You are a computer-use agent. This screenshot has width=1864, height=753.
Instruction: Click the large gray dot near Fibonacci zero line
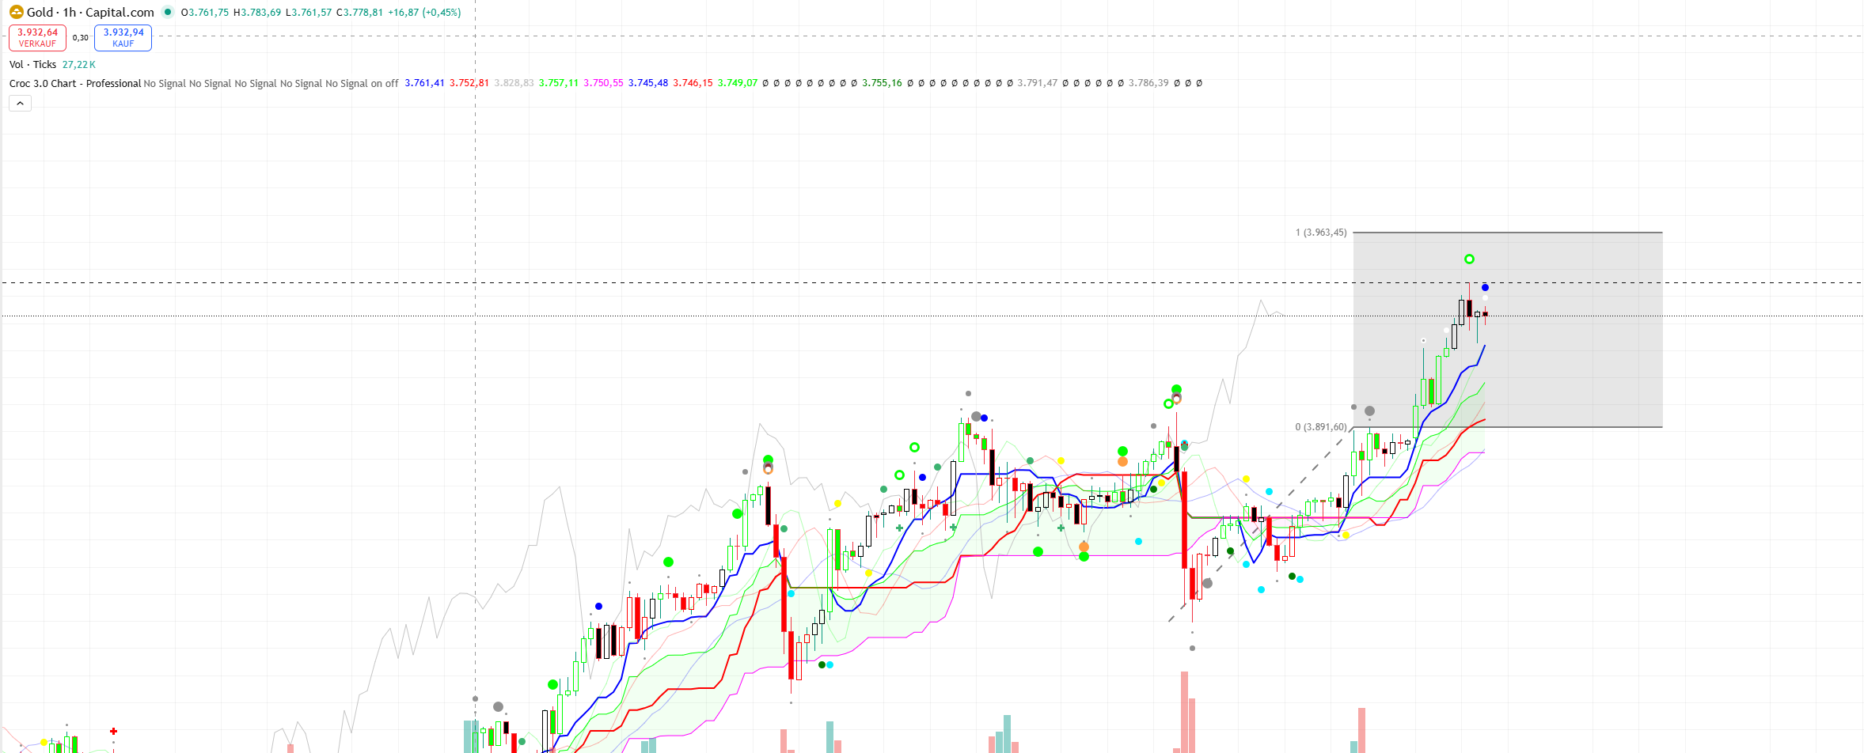tap(1369, 411)
